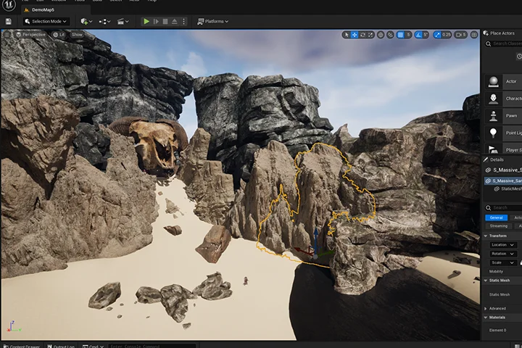Click the viewport layout maximize icon
Viewport: 522px width, 348px height.
[x=474, y=35]
